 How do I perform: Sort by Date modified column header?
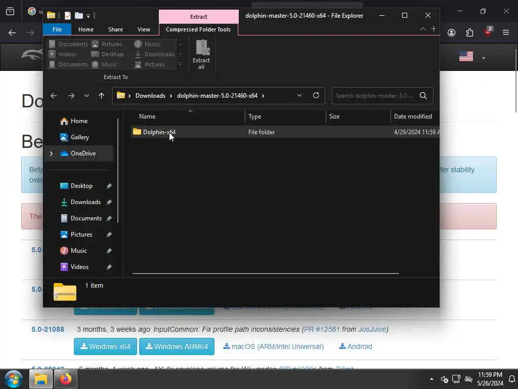pyautogui.click(x=413, y=116)
